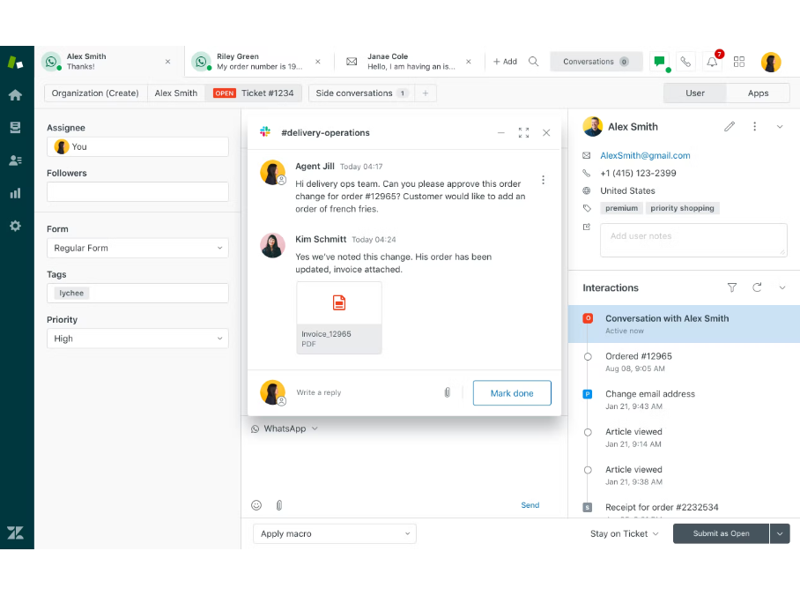Open the Form dropdown showing Regular Form
The width and height of the screenshot is (800, 596).
(137, 248)
